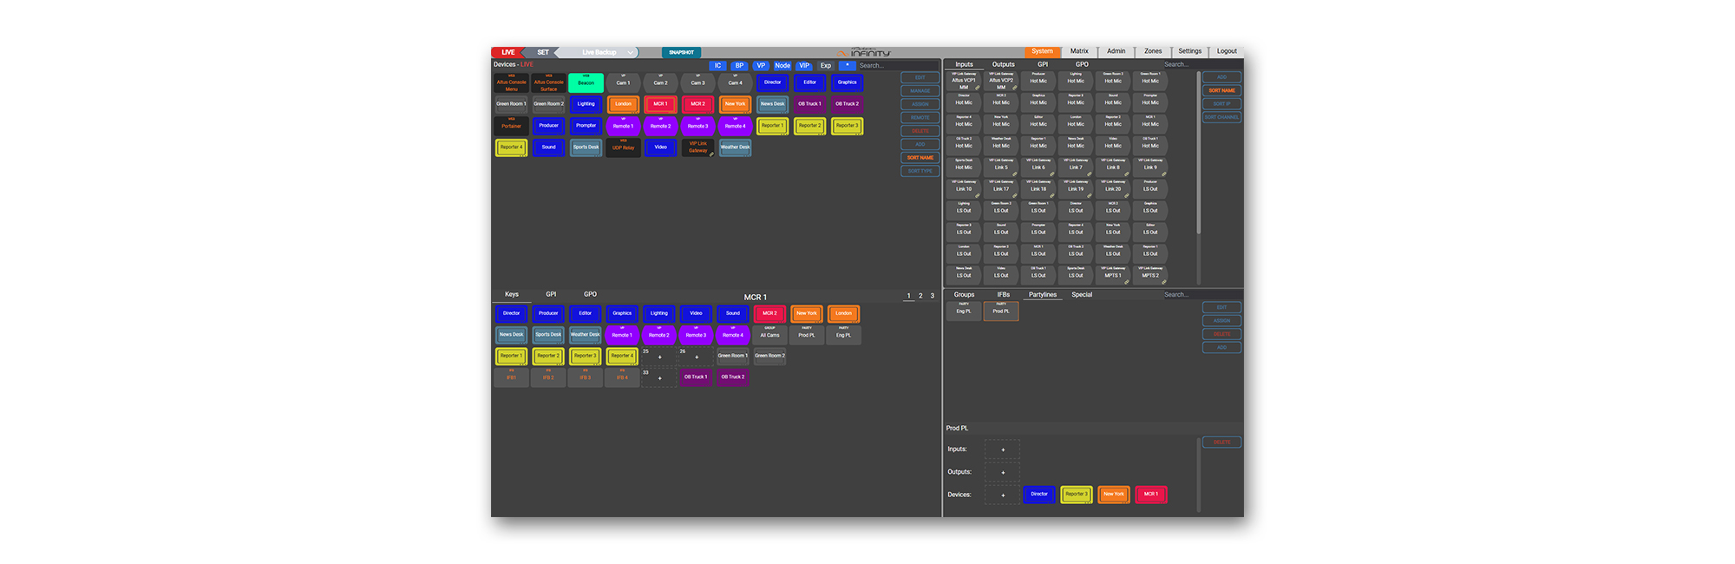Toggle the asterisk all-devices filter
Screen dimensions: 1735x564
coord(848,65)
